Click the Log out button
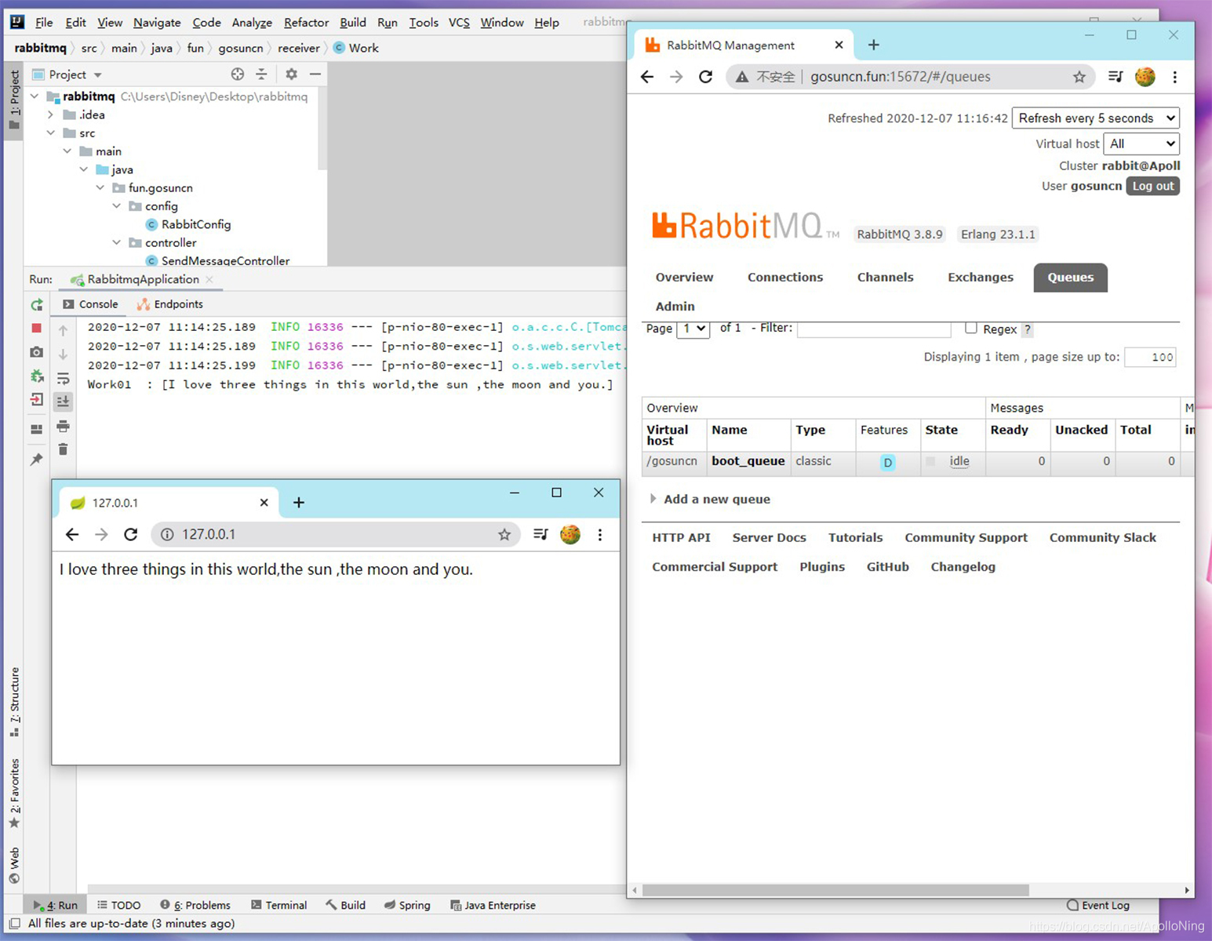Viewport: 1212px width, 941px height. [1152, 186]
